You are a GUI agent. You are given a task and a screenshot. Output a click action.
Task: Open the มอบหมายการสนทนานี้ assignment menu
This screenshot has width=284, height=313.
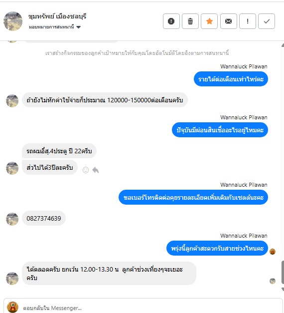point(55,27)
